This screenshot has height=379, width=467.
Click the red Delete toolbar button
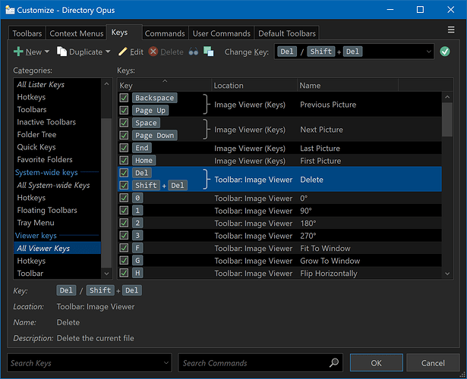click(x=166, y=52)
